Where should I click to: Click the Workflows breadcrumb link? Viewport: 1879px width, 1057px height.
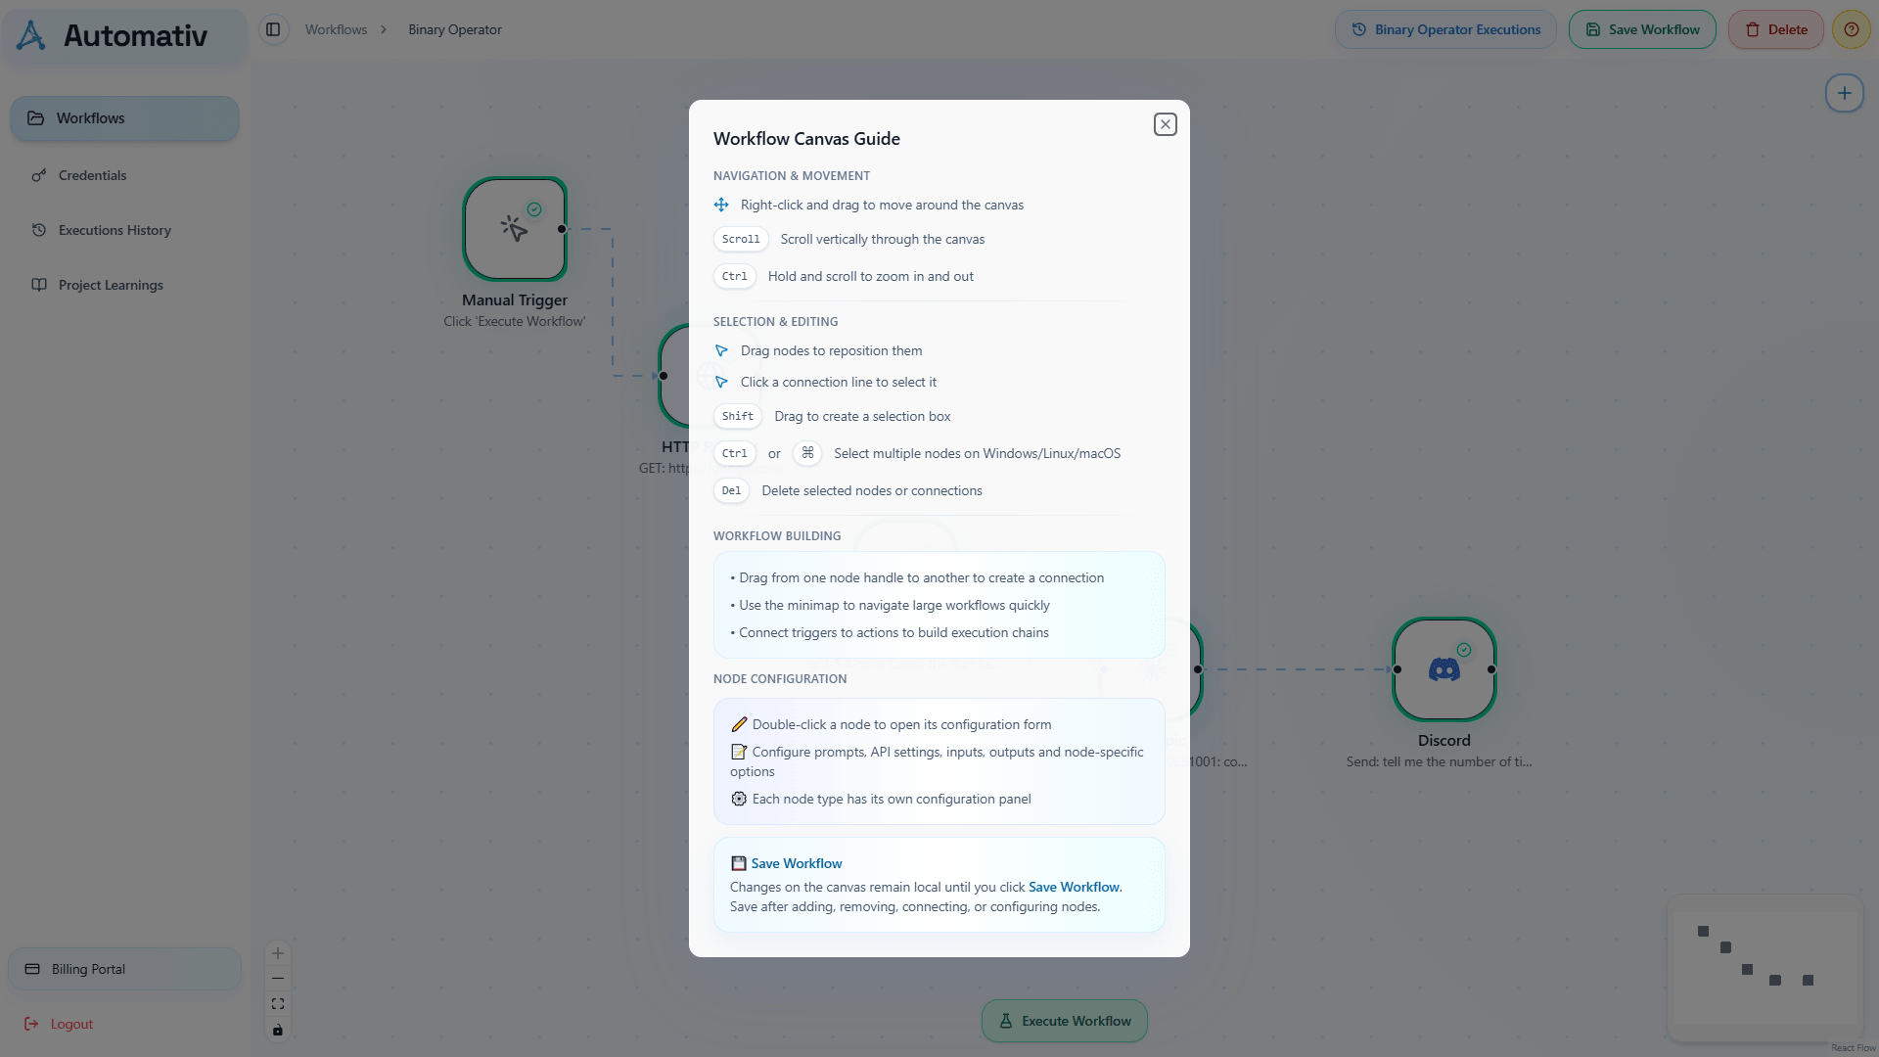pyautogui.click(x=336, y=29)
